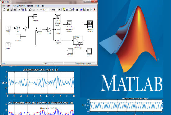Select the Digital Filter Design block
The width and height of the screenshot is (171, 115).
[x=78, y=40]
